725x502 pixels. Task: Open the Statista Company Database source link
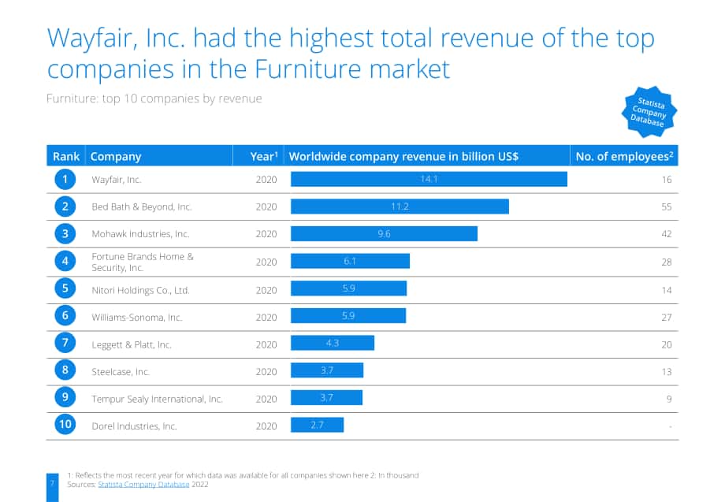click(x=143, y=485)
